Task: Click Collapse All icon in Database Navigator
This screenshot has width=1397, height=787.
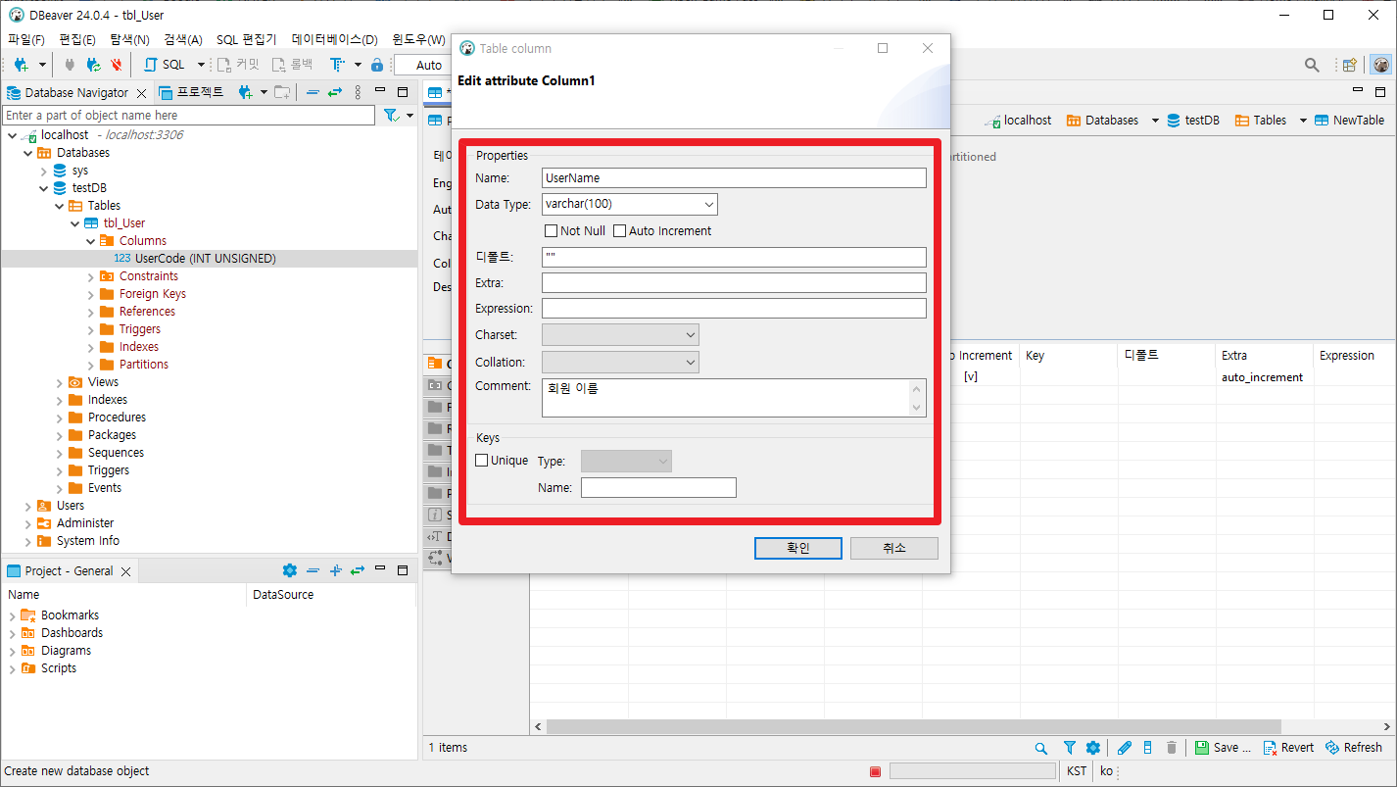Action: coord(313,92)
